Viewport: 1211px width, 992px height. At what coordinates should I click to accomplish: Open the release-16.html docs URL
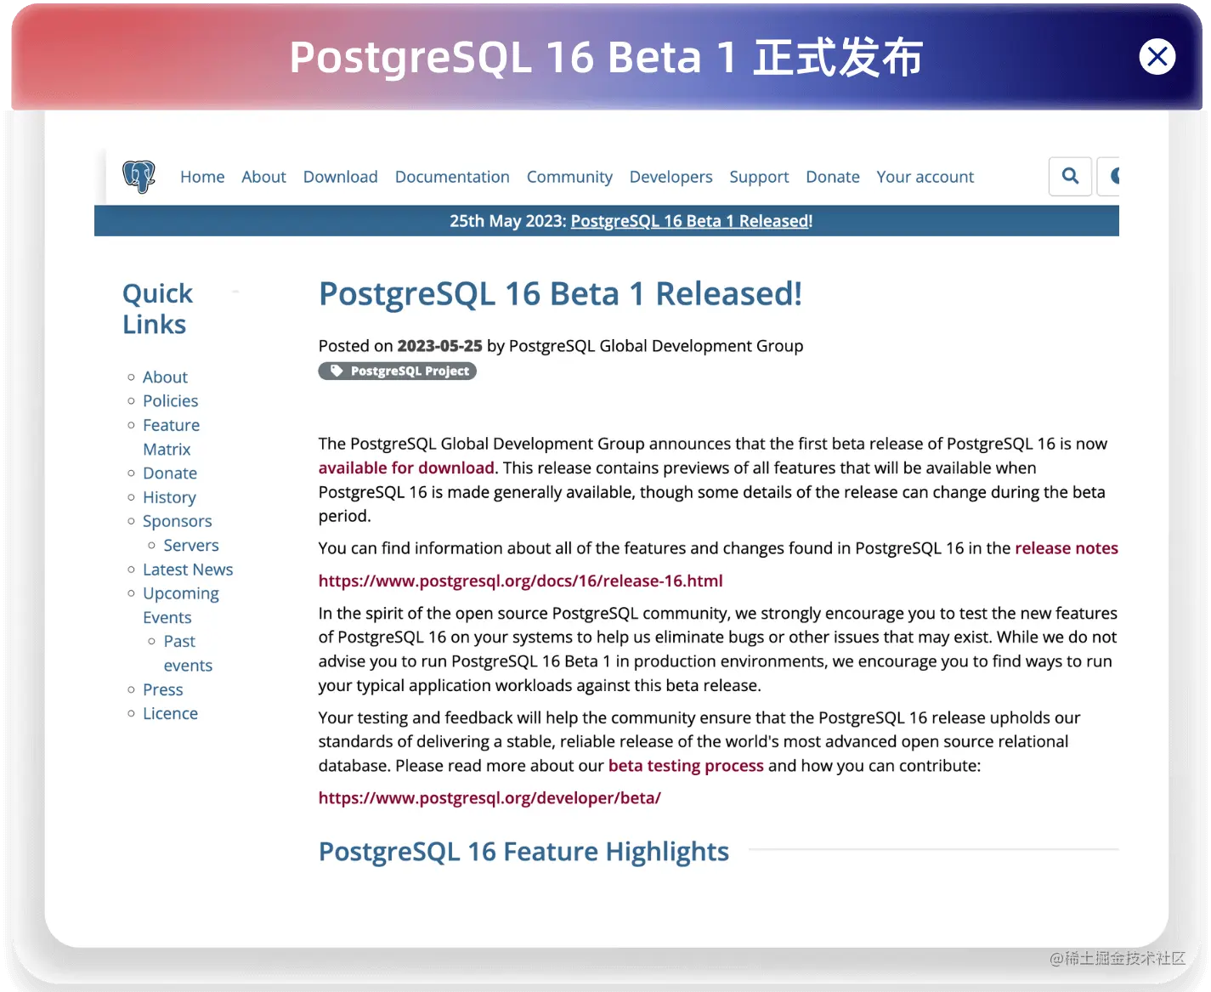coord(520,581)
